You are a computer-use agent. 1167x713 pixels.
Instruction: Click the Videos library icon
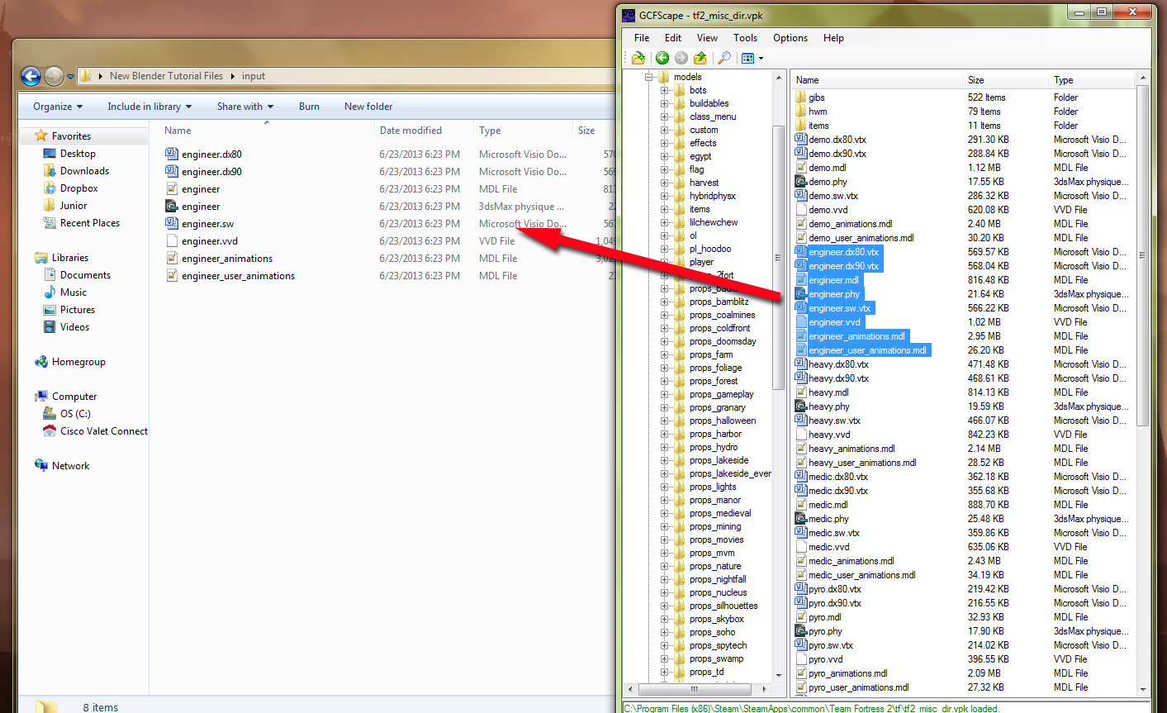tap(50, 326)
